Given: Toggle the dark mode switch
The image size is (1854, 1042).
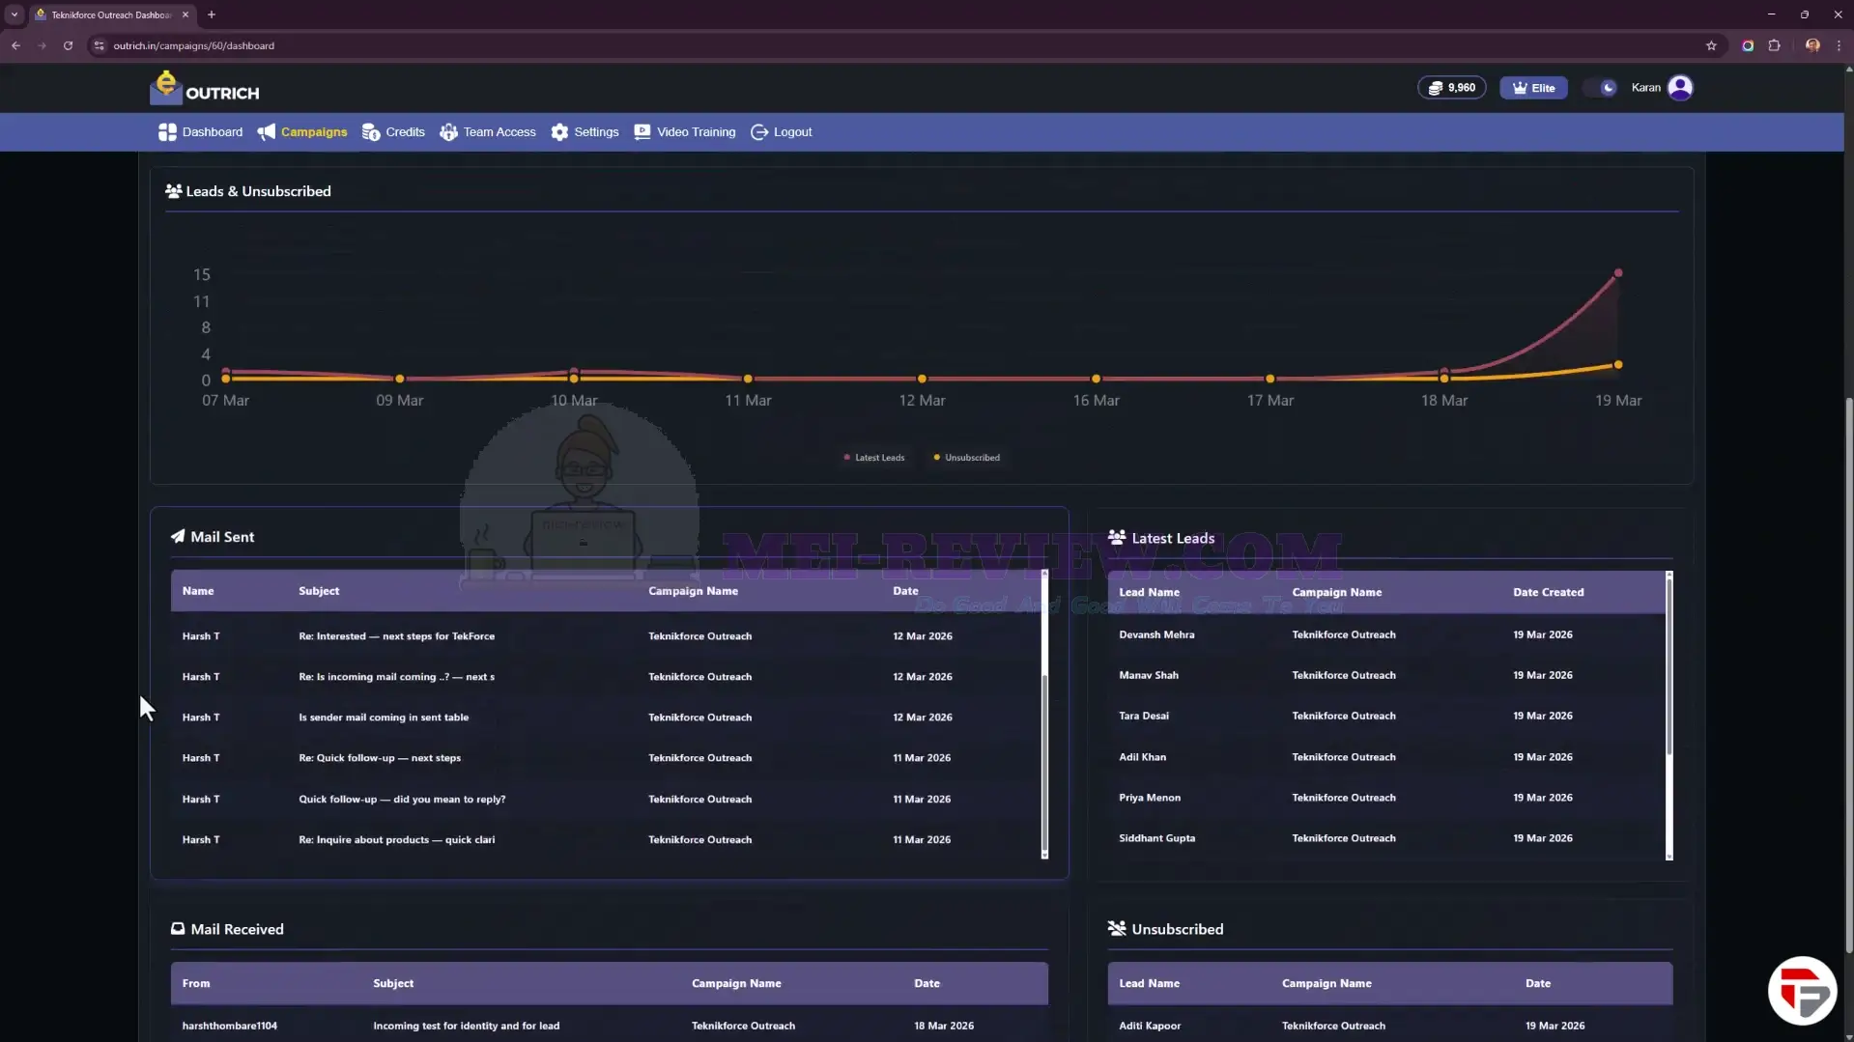Looking at the screenshot, I should click(x=1600, y=88).
